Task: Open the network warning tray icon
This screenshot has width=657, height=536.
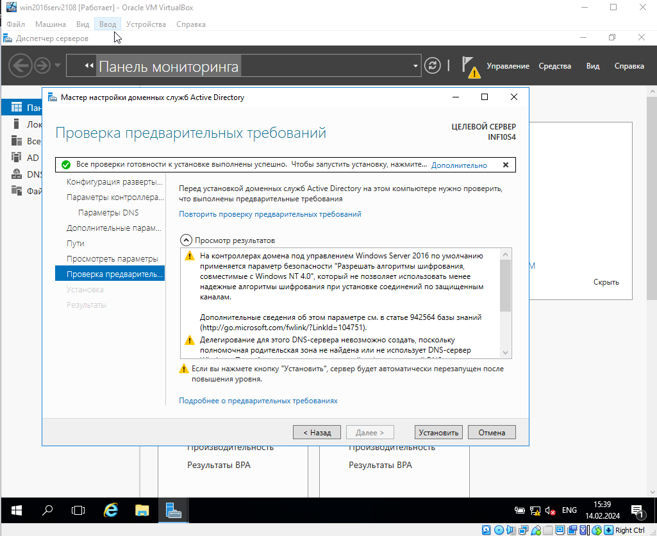Action: point(535,510)
